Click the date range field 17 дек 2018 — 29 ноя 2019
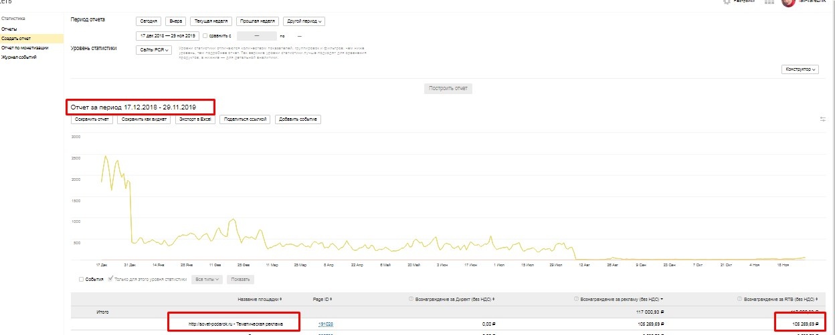835x335 pixels. click(x=167, y=35)
